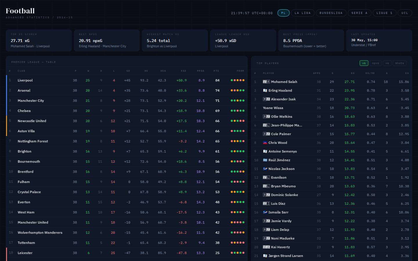This screenshot has width=418, height=261.
Task: Open the Top xG Scorer stat card
Action: tap(39, 40)
